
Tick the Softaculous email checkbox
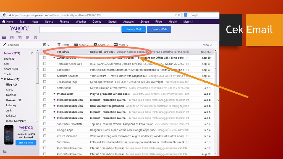[44, 88]
